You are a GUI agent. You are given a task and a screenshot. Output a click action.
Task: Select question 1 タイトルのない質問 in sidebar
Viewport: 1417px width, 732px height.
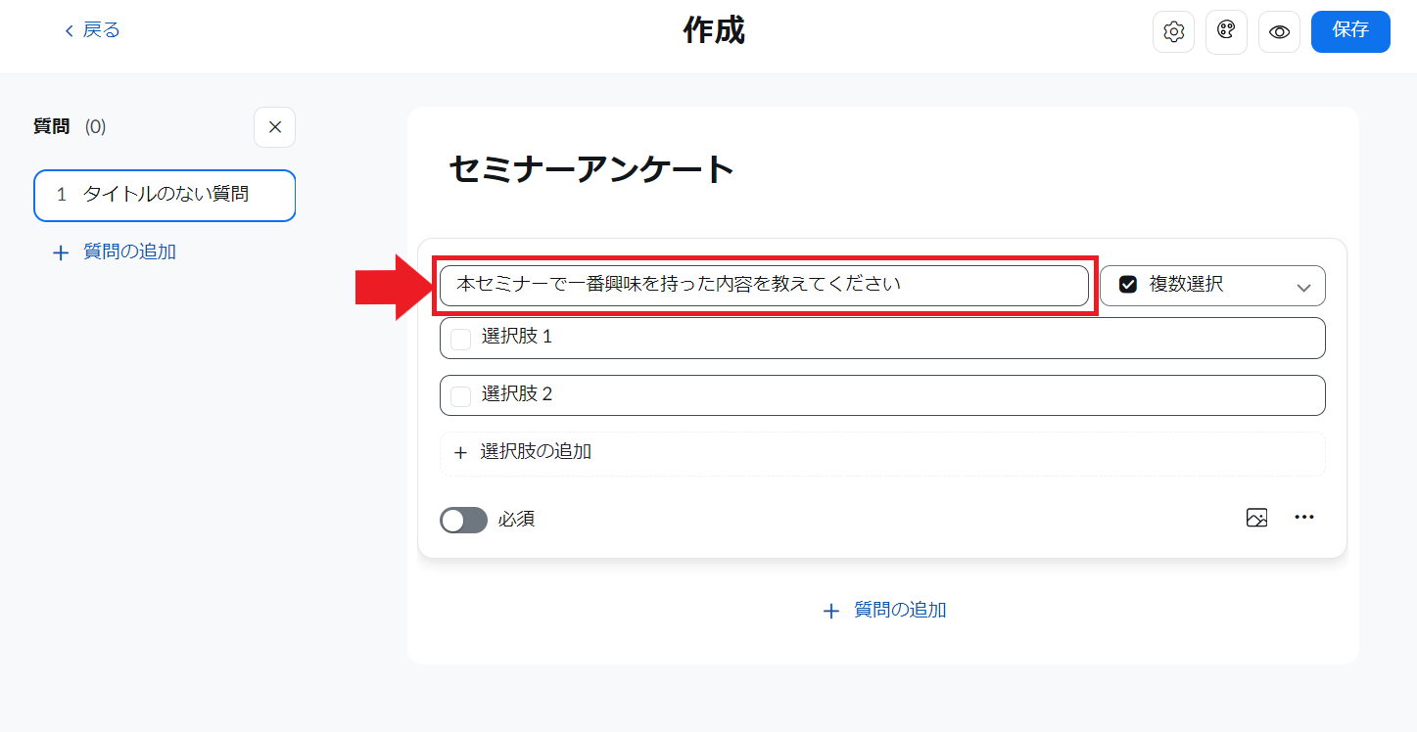tap(165, 196)
